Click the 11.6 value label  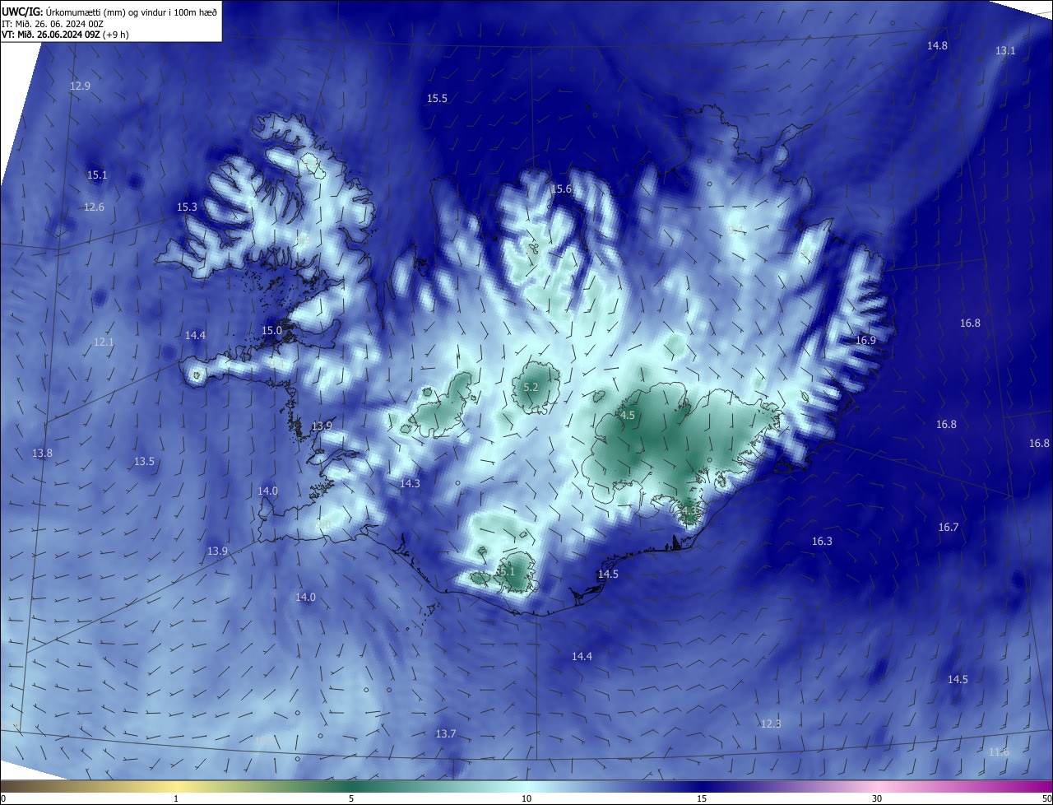[998, 752]
